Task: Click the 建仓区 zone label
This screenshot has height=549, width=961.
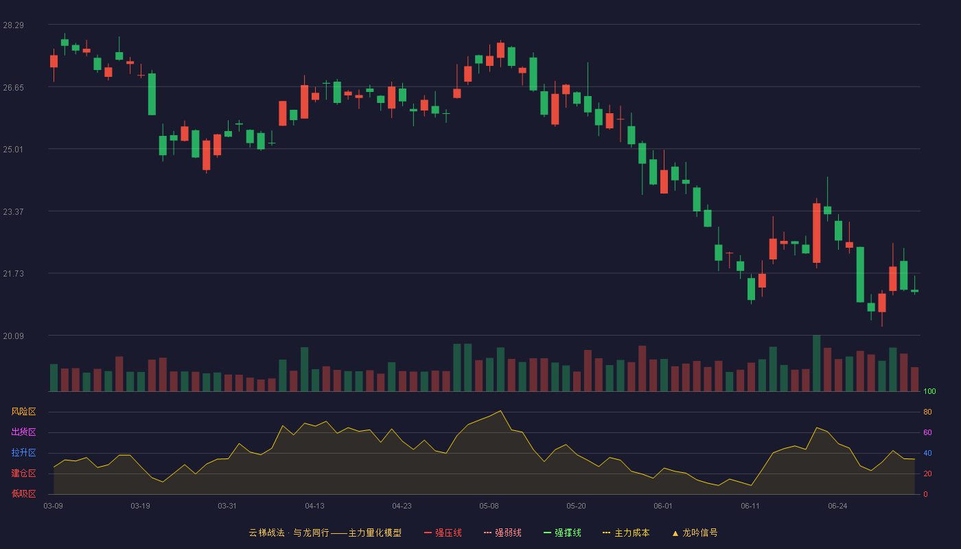Action: point(24,474)
